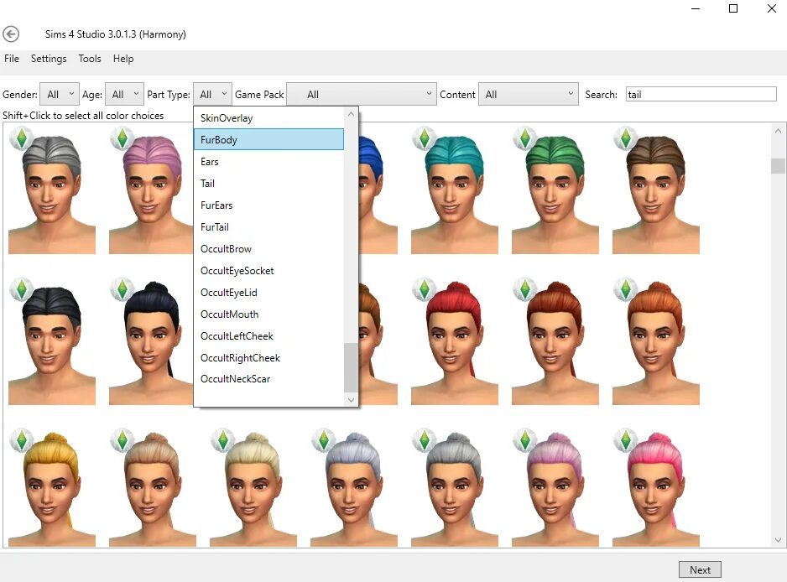The image size is (787, 582).
Task: Click Part Type list scroll-down arrow
Action: pos(351,400)
